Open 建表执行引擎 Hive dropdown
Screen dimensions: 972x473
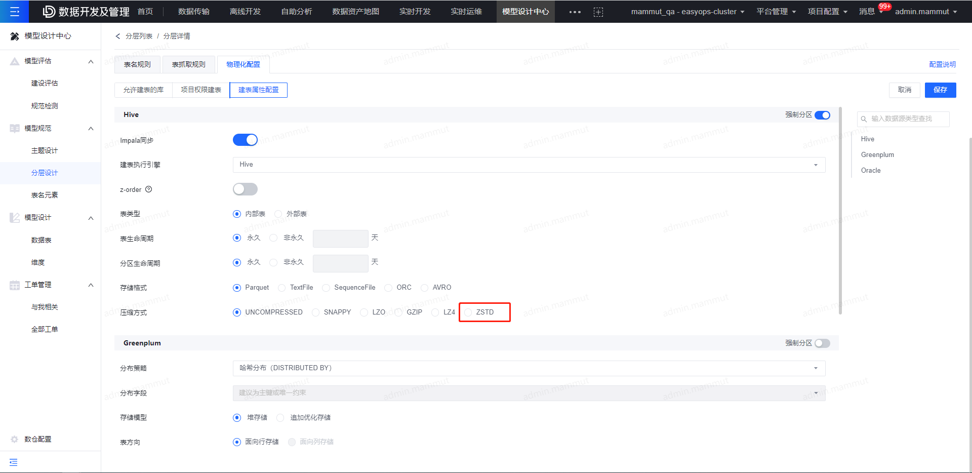[x=529, y=165]
